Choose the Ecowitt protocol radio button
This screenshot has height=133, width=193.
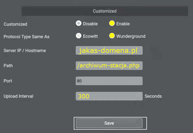coord(79,36)
